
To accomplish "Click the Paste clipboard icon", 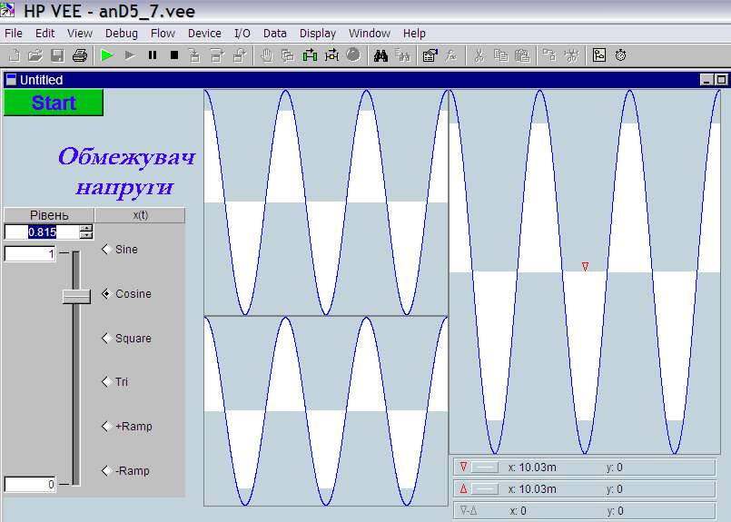I will [x=522, y=55].
